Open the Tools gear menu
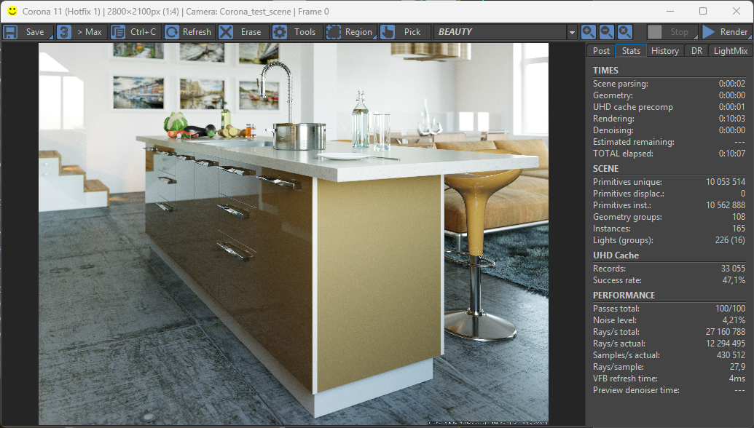This screenshot has width=754, height=428. pyautogui.click(x=295, y=32)
